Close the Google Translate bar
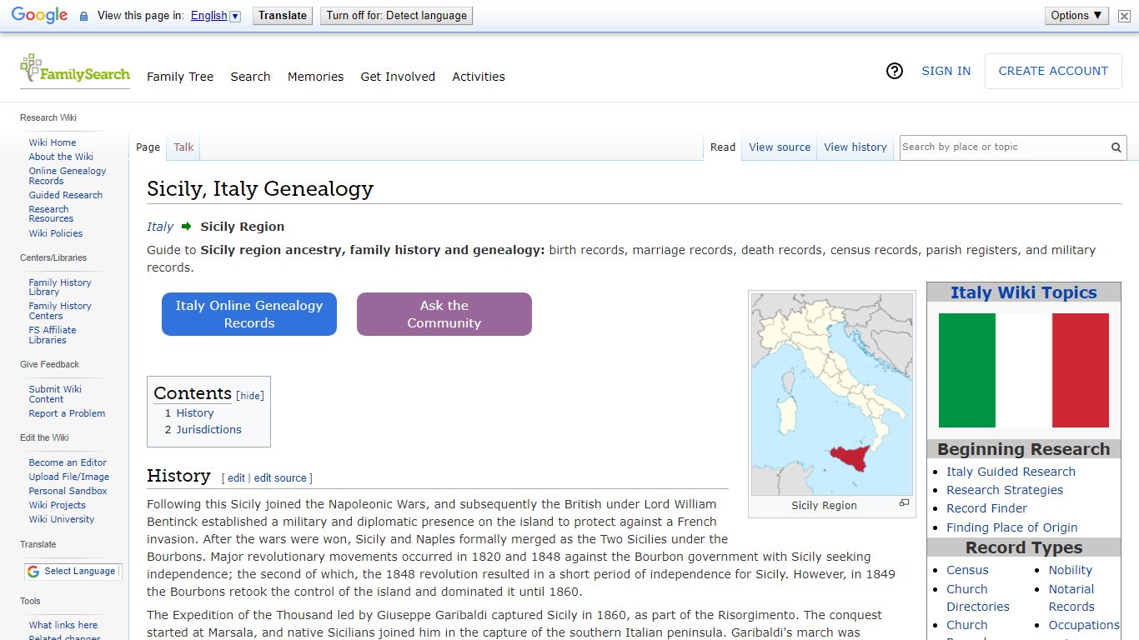The height and width of the screenshot is (640, 1139). pyautogui.click(x=1125, y=16)
